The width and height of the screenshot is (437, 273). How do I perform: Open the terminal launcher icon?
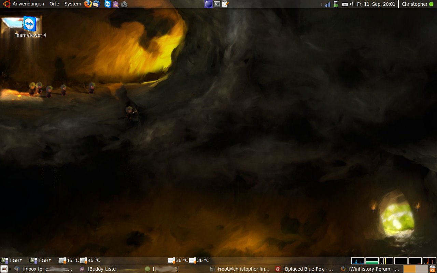coord(217,4)
